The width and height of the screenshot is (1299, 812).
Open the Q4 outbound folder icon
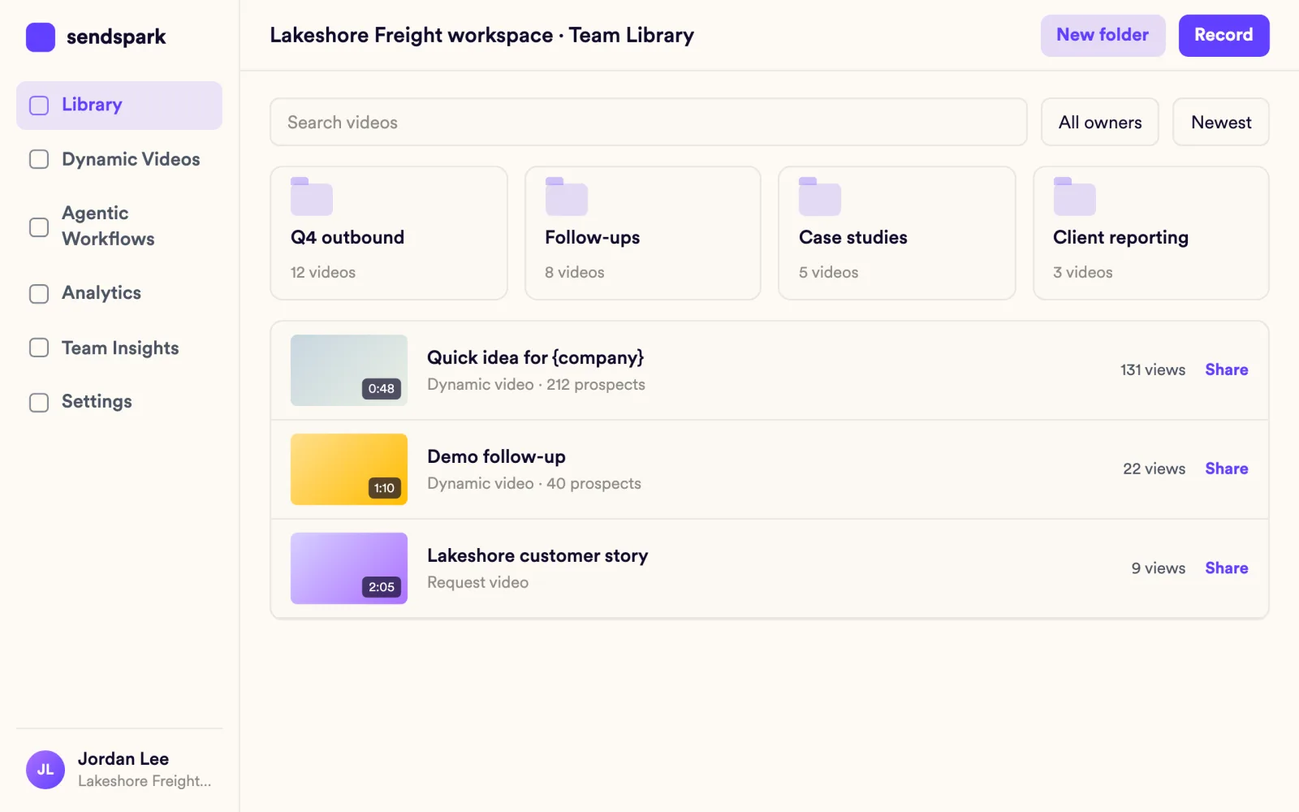pyautogui.click(x=312, y=197)
